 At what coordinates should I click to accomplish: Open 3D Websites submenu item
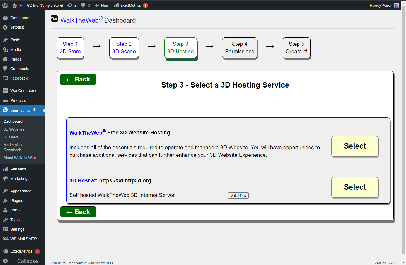[x=14, y=129]
